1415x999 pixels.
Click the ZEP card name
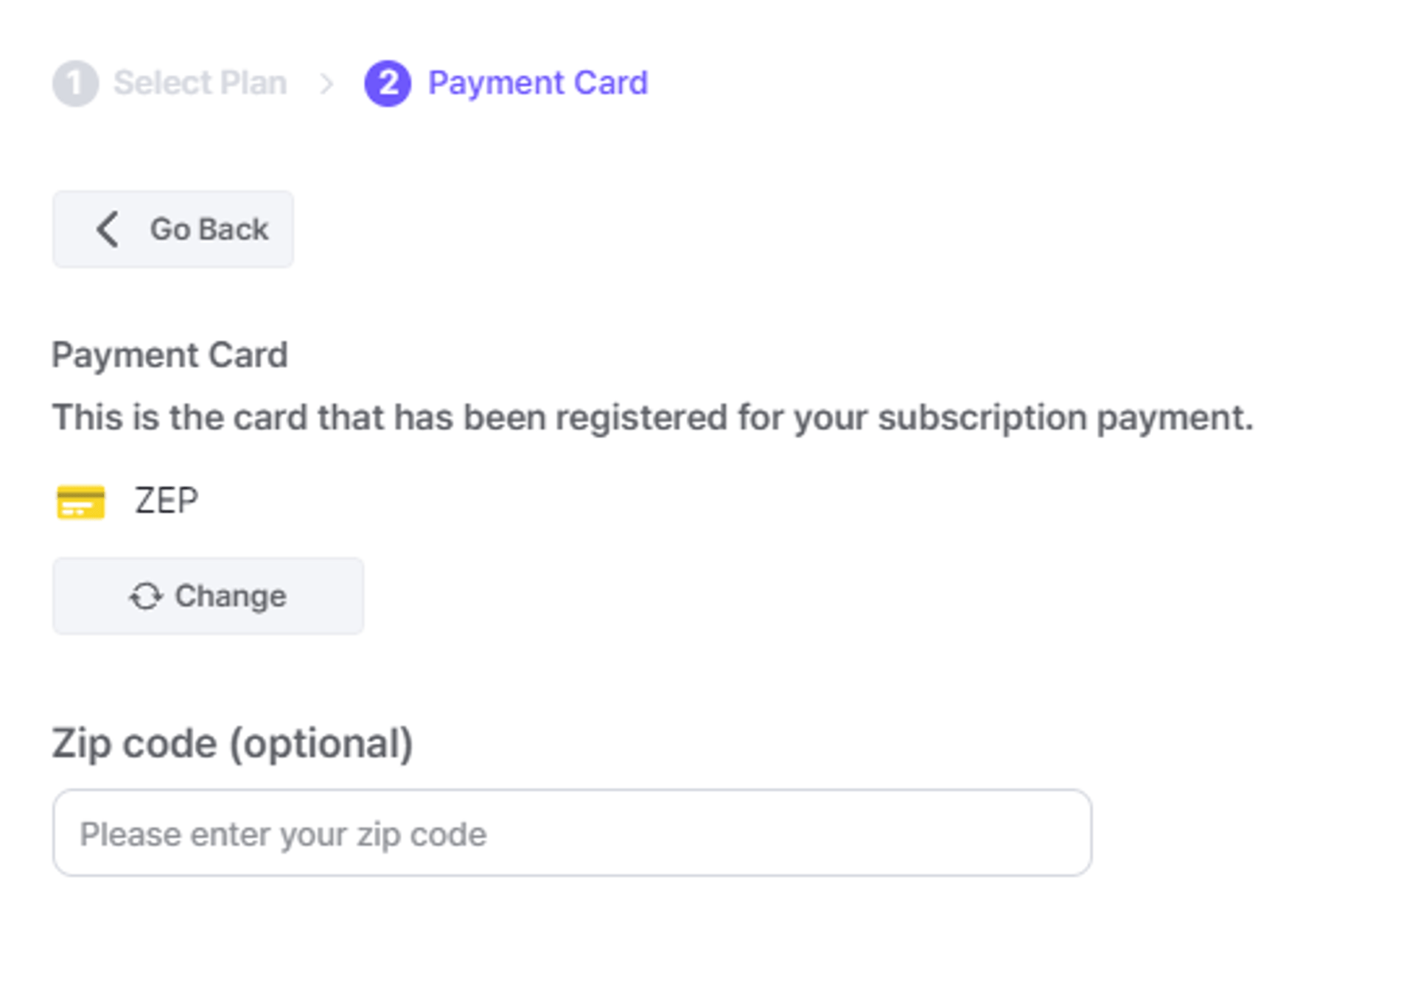tap(167, 501)
